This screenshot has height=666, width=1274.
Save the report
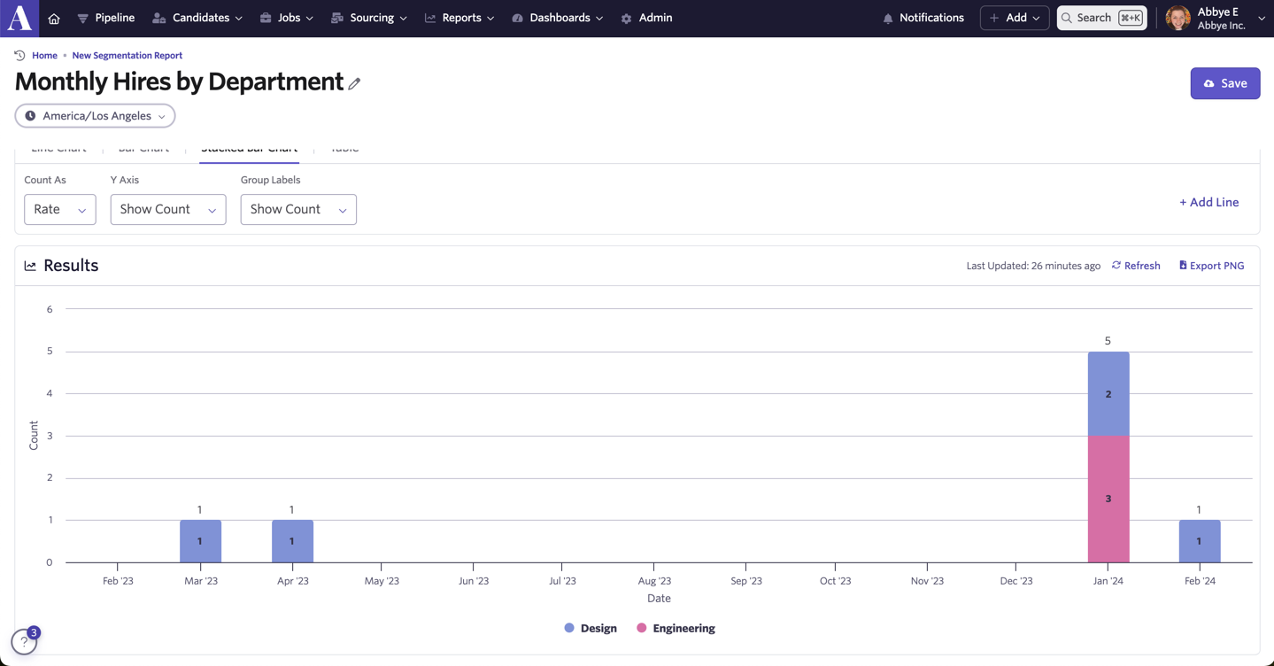(1225, 83)
